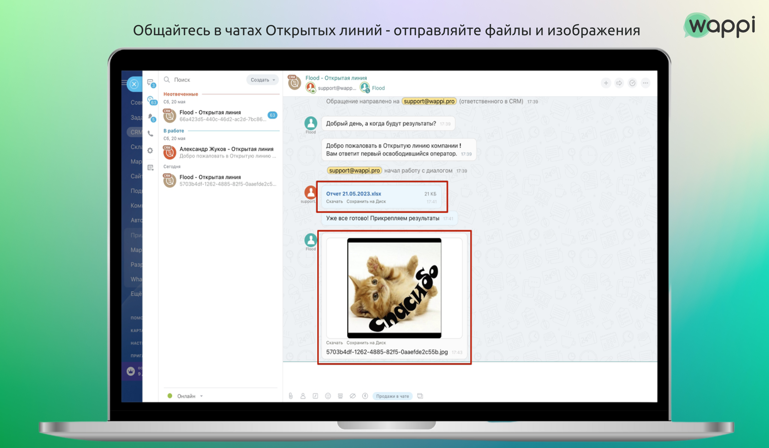Open the emoji smiley picker
This screenshot has width=769, height=448.
click(328, 396)
